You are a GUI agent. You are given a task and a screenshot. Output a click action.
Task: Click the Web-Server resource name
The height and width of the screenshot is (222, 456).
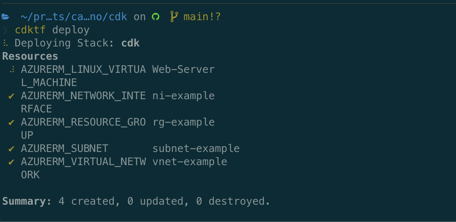coord(184,69)
